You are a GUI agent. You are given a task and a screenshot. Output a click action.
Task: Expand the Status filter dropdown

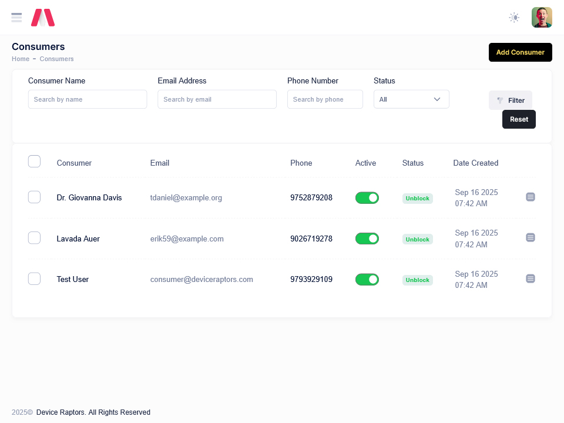pos(411,99)
